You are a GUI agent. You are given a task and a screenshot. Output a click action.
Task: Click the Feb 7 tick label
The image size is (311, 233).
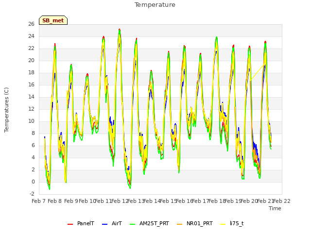tap(39, 201)
